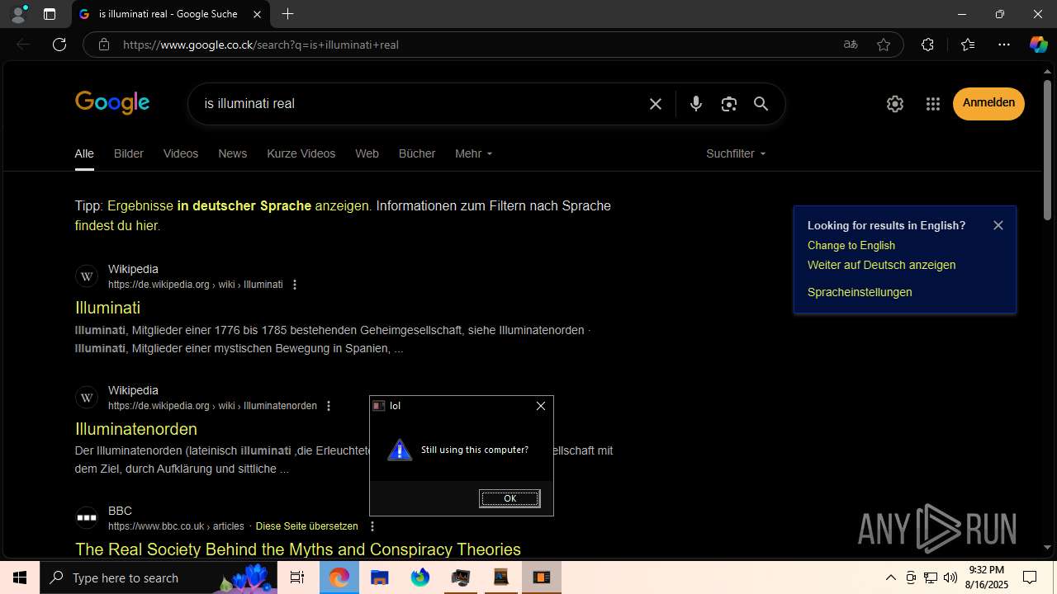
Task: Click the taskbar search box
Action: coord(157,577)
